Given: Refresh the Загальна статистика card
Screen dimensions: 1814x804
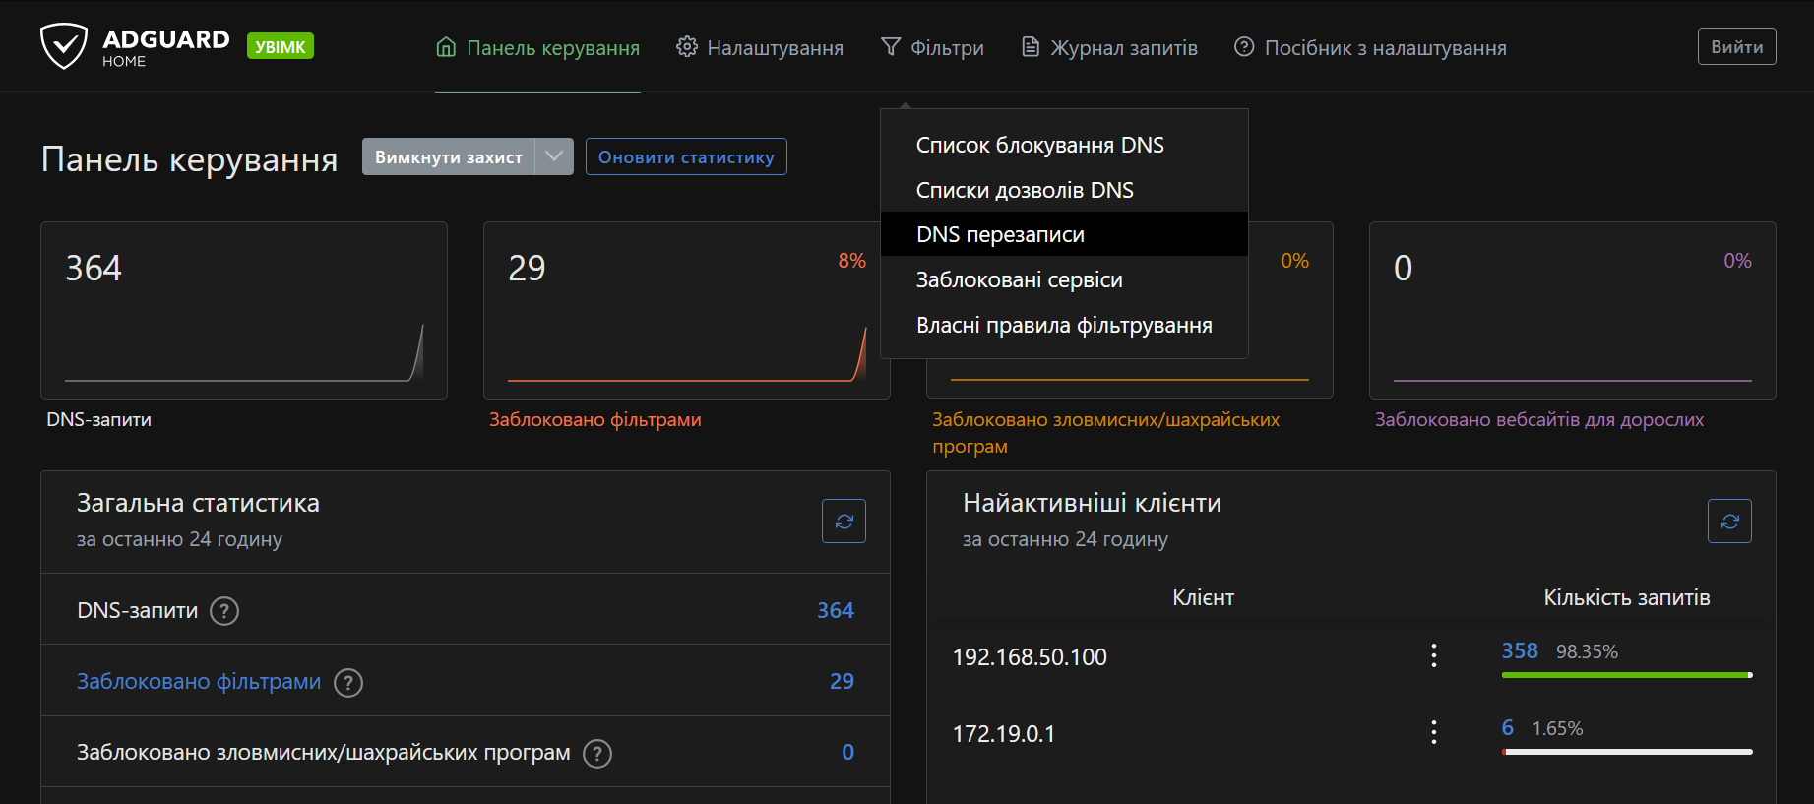Looking at the screenshot, I should click(x=844, y=522).
